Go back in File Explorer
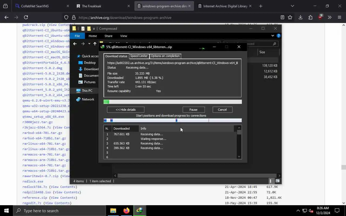Viewport: 346px width, 216px height. pyautogui.click(x=75, y=43)
